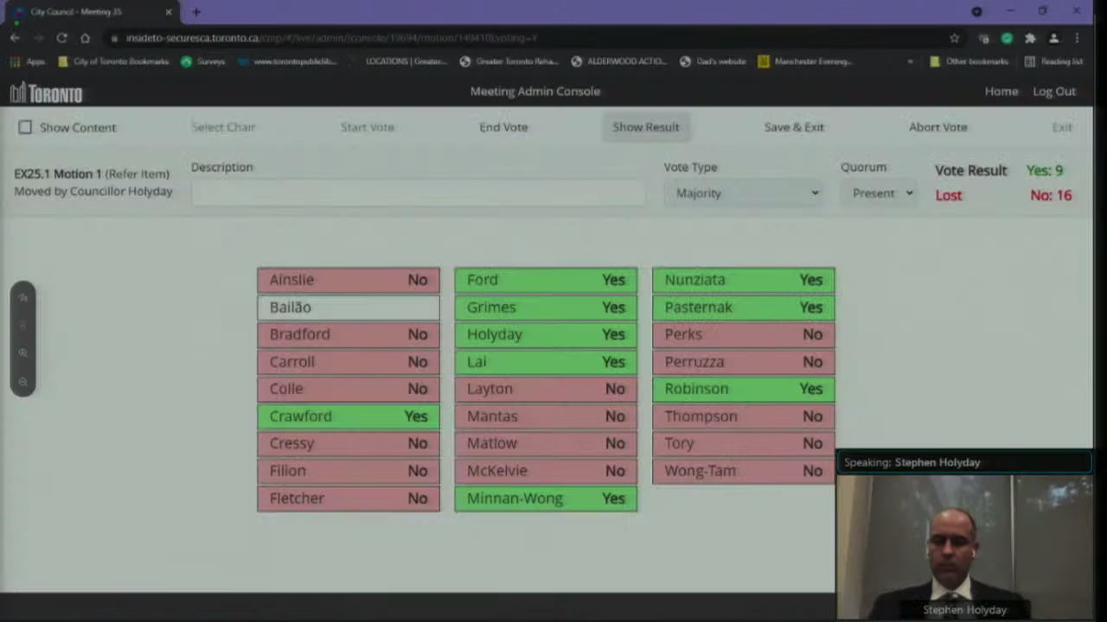The width and height of the screenshot is (1107, 622).
Task: Open the torontopubliclib bookmark
Action: (287, 61)
